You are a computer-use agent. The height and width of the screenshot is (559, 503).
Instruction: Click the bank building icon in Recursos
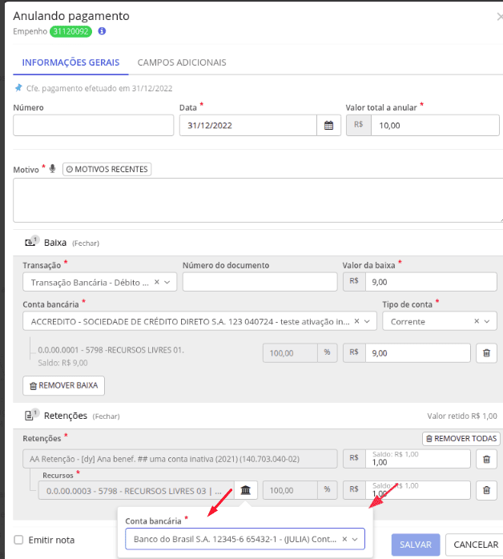pyautogui.click(x=246, y=490)
